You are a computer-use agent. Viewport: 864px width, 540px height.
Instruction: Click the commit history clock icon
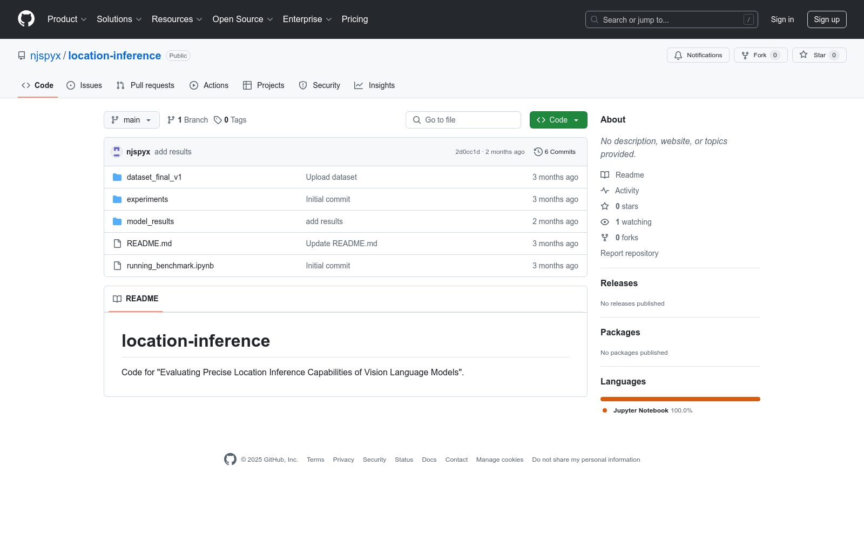tap(538, 152)
